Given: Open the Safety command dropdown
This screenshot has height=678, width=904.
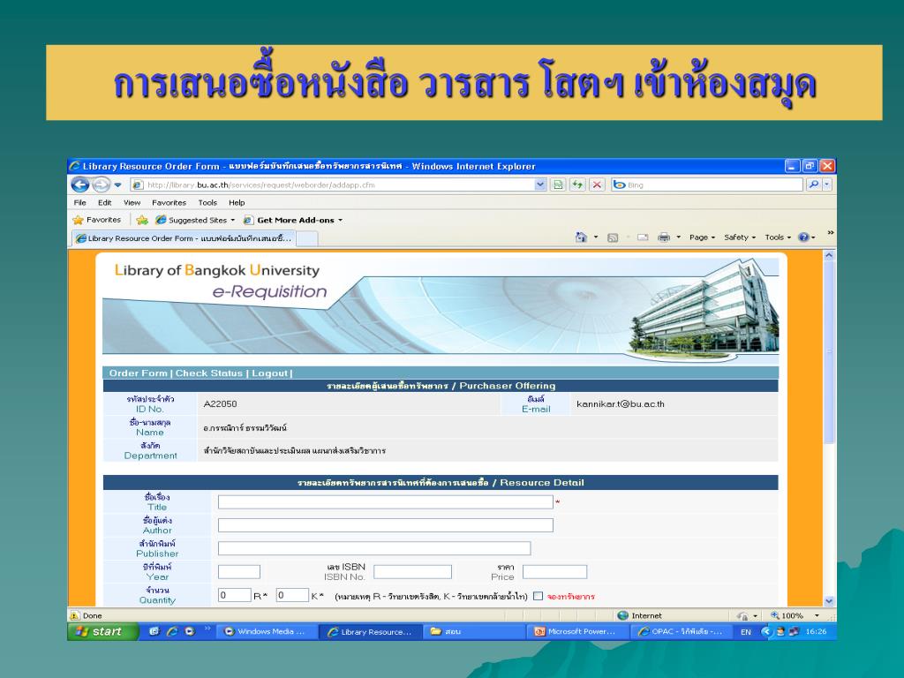Looking at the screenshot, I should [740, 237].
